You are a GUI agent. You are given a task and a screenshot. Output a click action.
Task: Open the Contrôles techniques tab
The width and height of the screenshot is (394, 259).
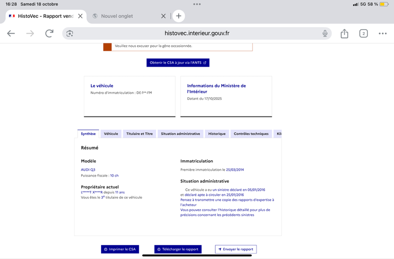251,134
